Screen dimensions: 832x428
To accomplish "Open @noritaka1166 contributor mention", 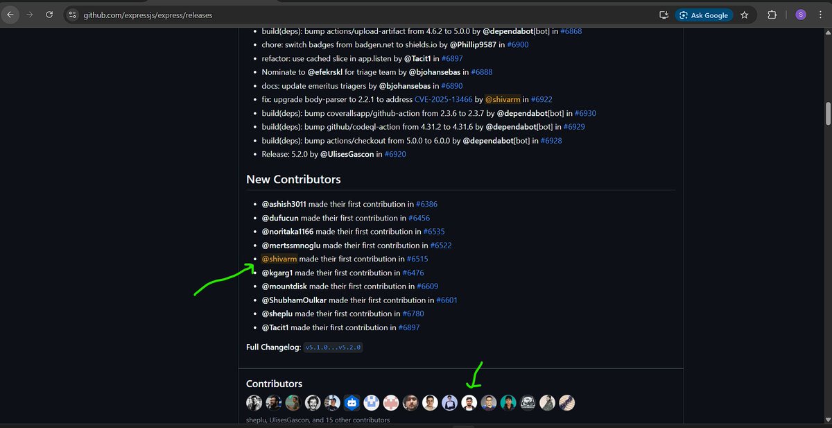I will (288, 232).
